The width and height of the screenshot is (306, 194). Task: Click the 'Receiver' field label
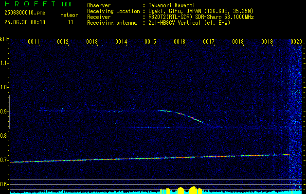pos(99,17)
